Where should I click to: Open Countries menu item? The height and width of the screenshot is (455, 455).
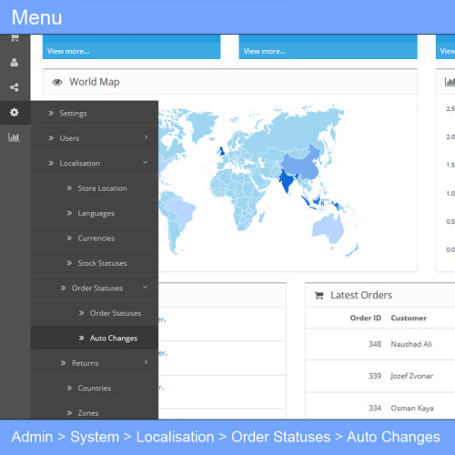point(95,388)
